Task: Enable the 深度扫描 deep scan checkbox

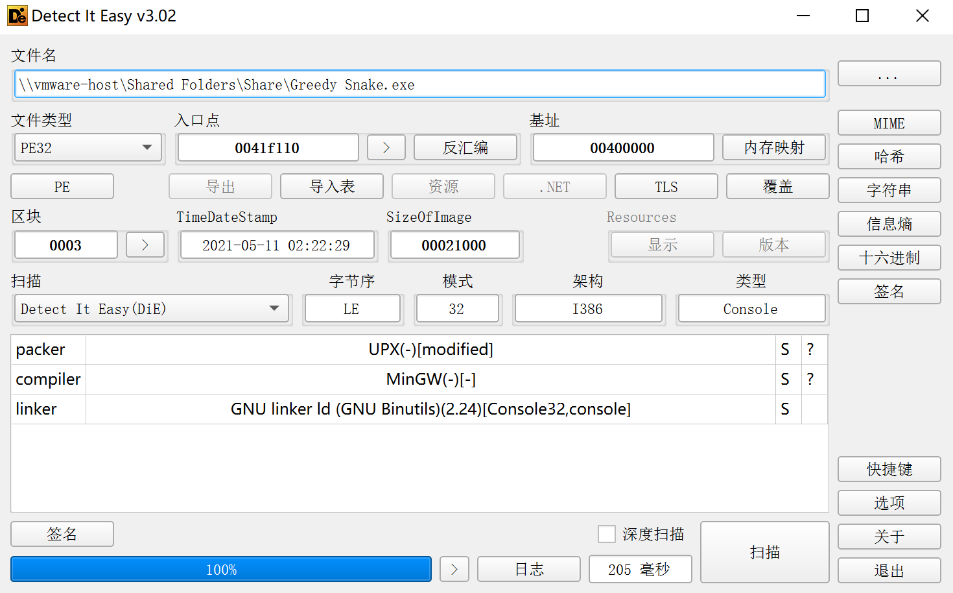Action: click(607, 534)
